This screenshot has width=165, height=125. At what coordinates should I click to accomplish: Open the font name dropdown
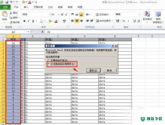49,15
